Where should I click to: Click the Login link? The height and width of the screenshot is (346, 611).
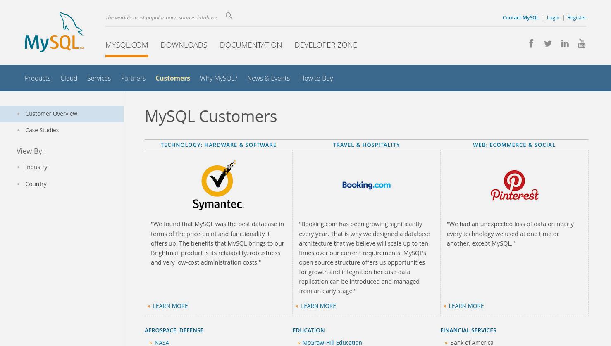tap(553, 17)
